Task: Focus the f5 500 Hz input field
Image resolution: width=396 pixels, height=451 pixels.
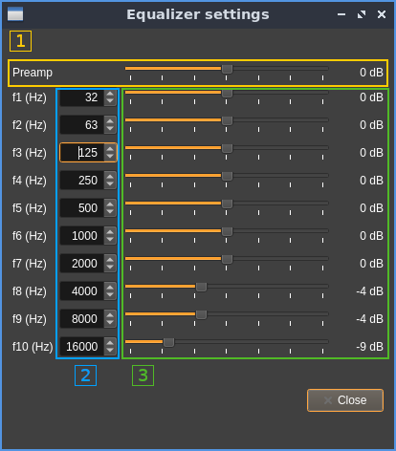Action: click(x=82, y=208)
